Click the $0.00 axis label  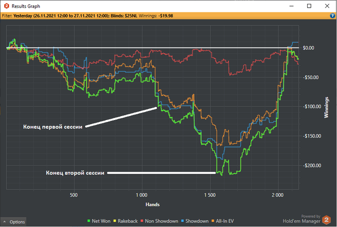pos(309,48)
